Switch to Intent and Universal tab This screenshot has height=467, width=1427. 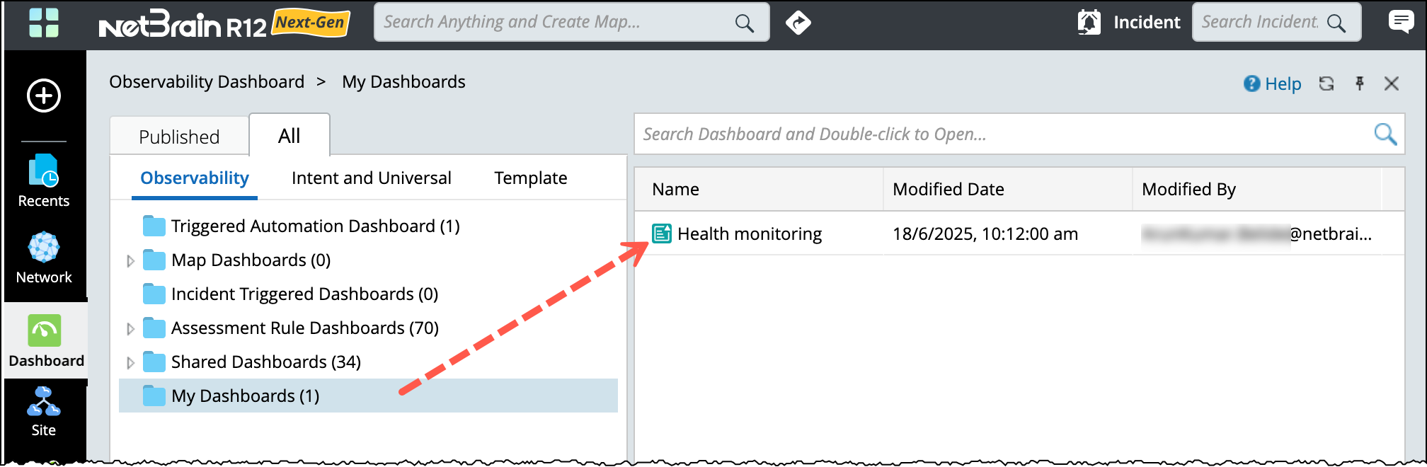click(371, 178)
